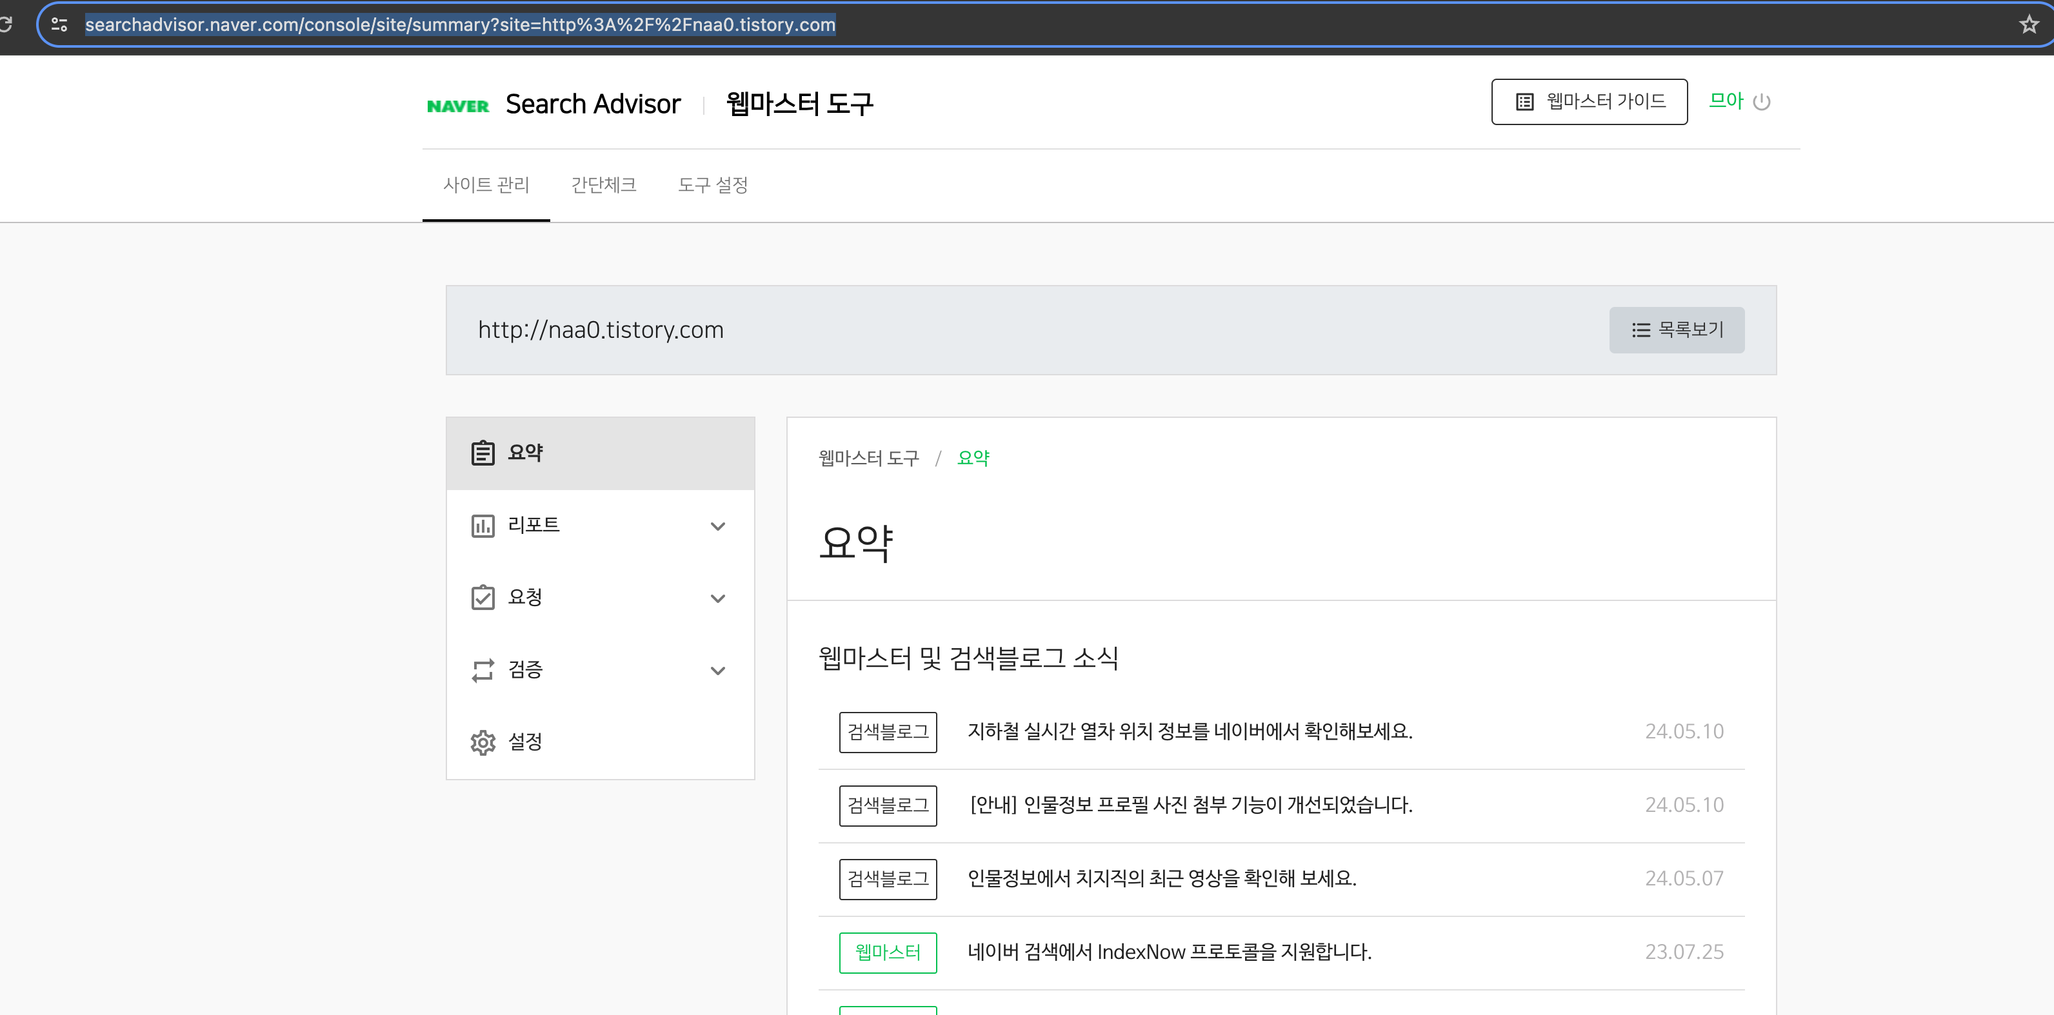Image resolution: width=2054 pixels, height=1015 pixels.
Task: Click the date 23.07.25
Action: pos(1684,952)
